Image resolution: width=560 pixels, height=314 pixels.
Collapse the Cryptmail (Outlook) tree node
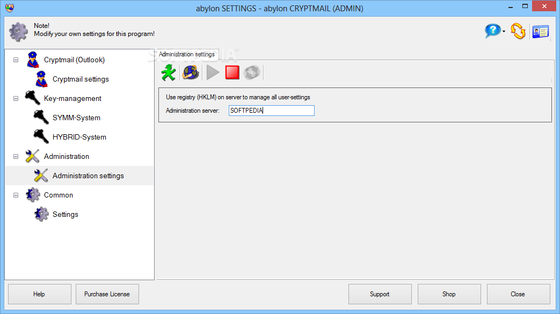tap(16, 60)
